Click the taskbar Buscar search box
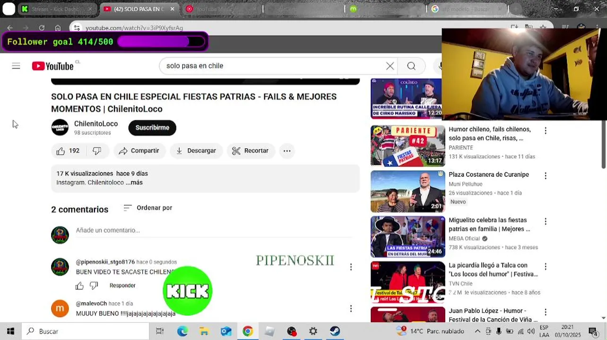 (x=85, y=331)
